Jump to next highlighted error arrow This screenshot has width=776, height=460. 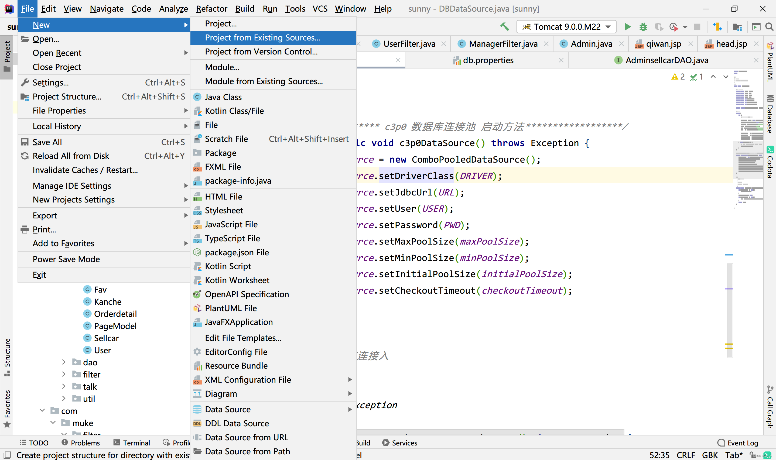(x=726, y=77)
